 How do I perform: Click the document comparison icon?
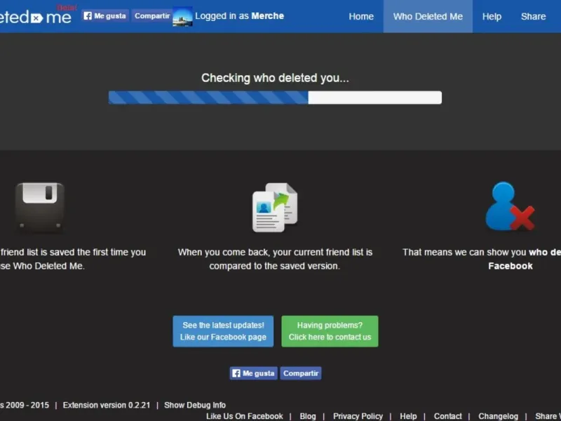pos(275,208)
